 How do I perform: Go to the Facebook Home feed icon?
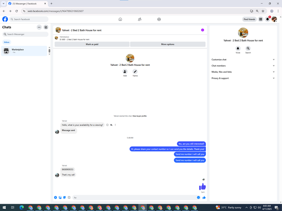click(x=120, y=19)
